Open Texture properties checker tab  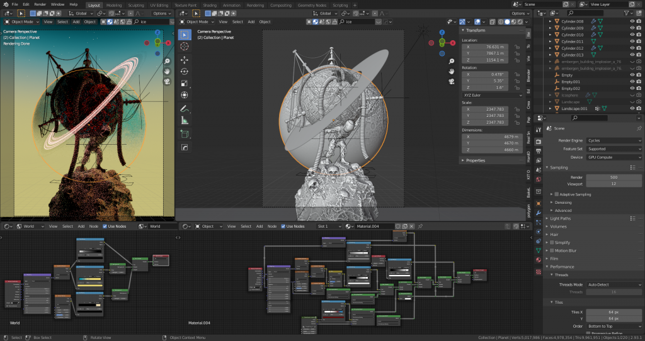point(539,272)
